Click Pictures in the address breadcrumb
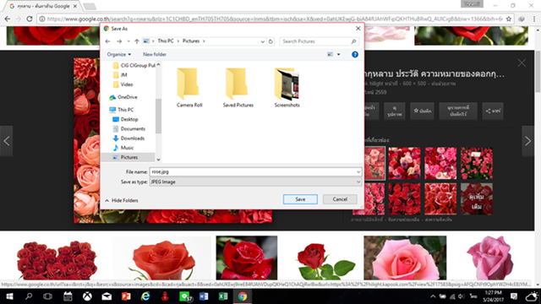The width and height of the screenshot is (541, 304). [191, 41]
